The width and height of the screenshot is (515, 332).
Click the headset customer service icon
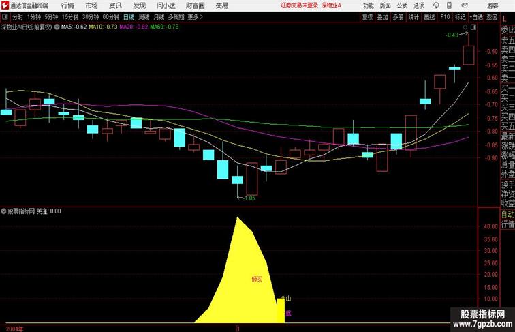(x=436, y=5)
